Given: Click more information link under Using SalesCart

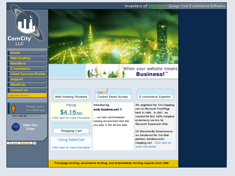Looking at the screenshot, I should tap(71, 148).
